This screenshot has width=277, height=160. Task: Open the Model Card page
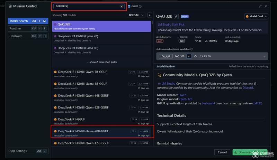[256, 16]
